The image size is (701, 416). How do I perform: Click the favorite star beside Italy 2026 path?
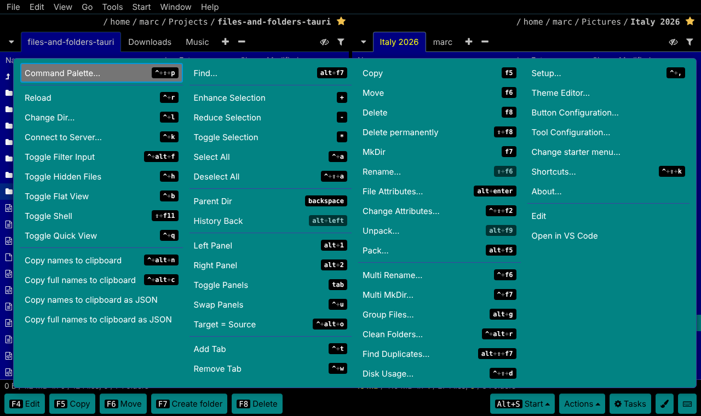[690, 21]
